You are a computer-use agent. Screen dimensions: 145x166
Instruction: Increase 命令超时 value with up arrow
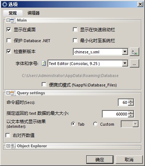coord(130,101)
